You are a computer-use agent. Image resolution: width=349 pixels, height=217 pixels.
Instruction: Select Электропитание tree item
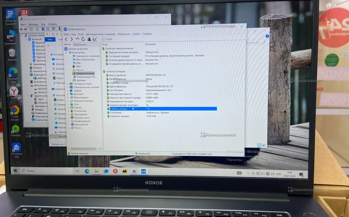point(83,73)
